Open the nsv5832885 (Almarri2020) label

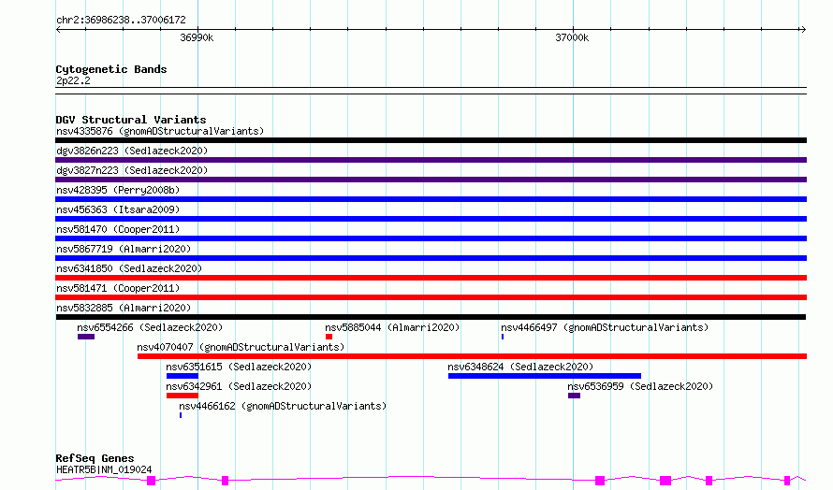(124, 308)
